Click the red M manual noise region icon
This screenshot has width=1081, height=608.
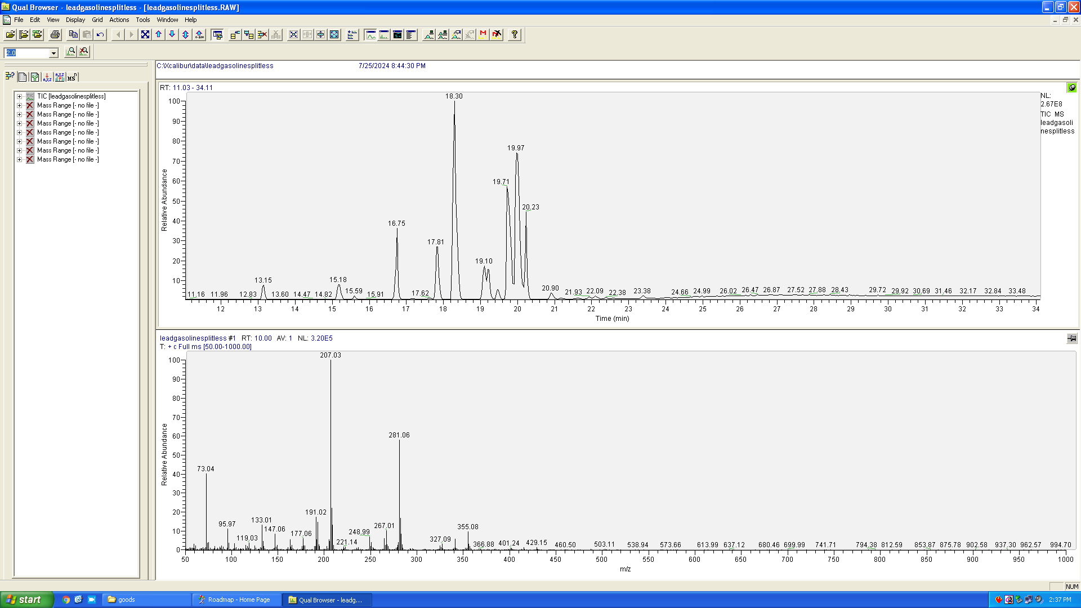(483, 35)
